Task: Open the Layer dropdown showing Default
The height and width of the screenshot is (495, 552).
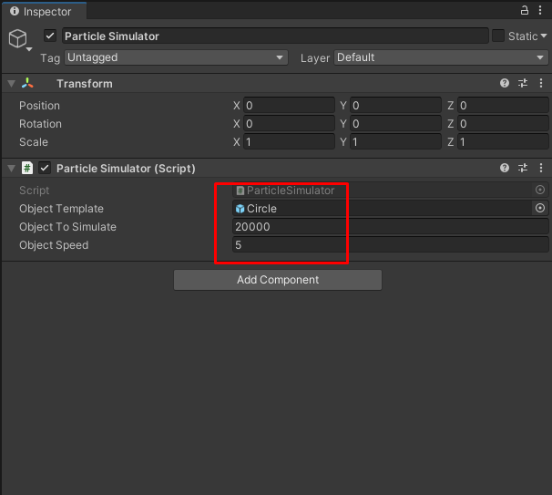Action: [x=441, y=57]
